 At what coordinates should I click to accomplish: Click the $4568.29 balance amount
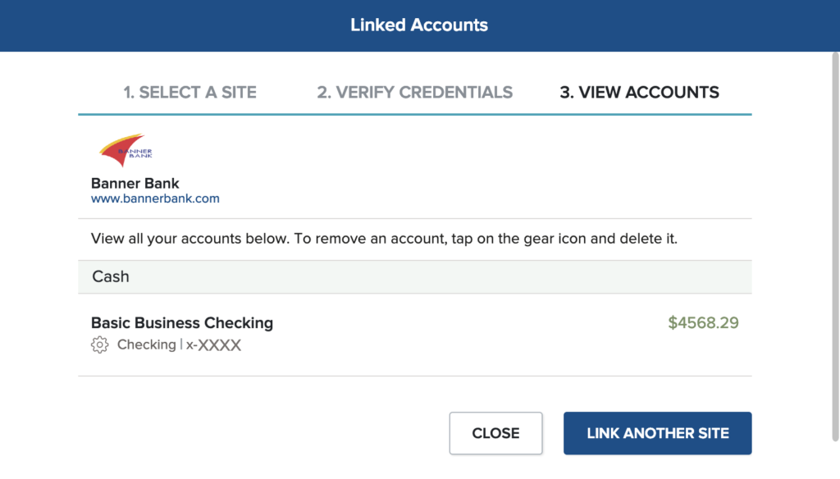point(703,322)
